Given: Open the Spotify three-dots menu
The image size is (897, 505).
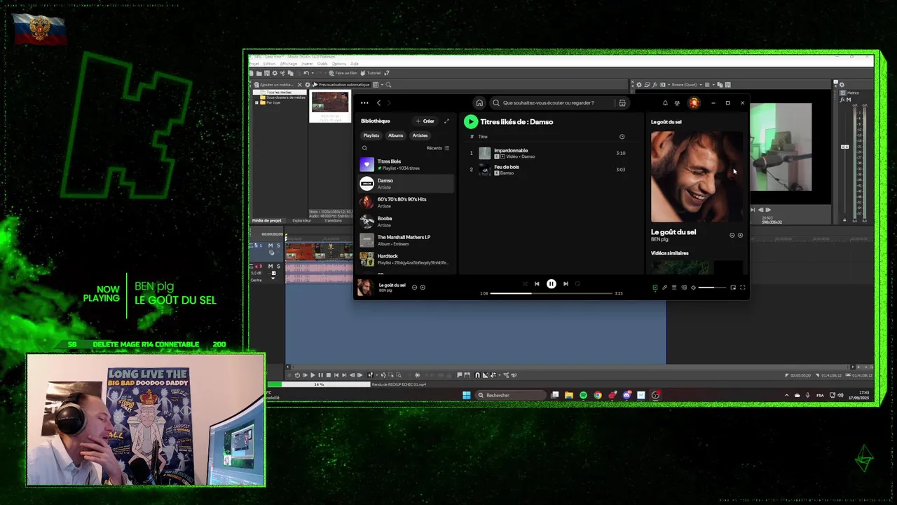Looking at the screenshot, I should 364,103.
